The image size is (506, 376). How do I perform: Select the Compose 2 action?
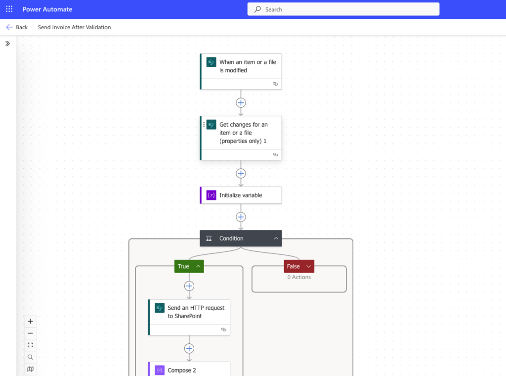(189, 369)
